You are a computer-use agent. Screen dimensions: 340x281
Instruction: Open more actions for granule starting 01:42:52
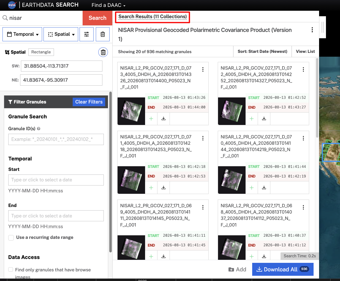point(303,70)
